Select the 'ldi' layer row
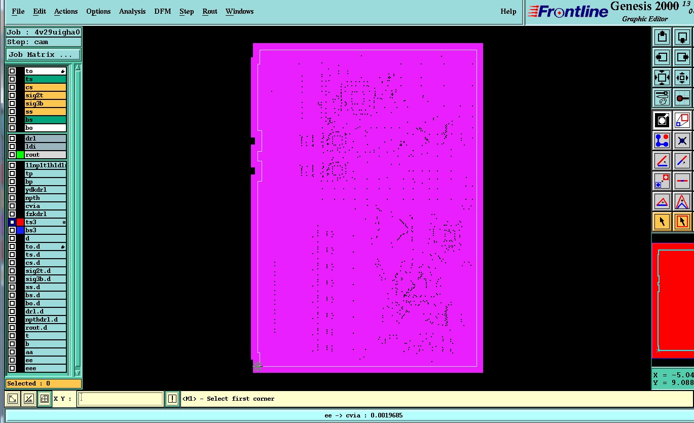This screenshot has width=694, height=423. point(46,147)
